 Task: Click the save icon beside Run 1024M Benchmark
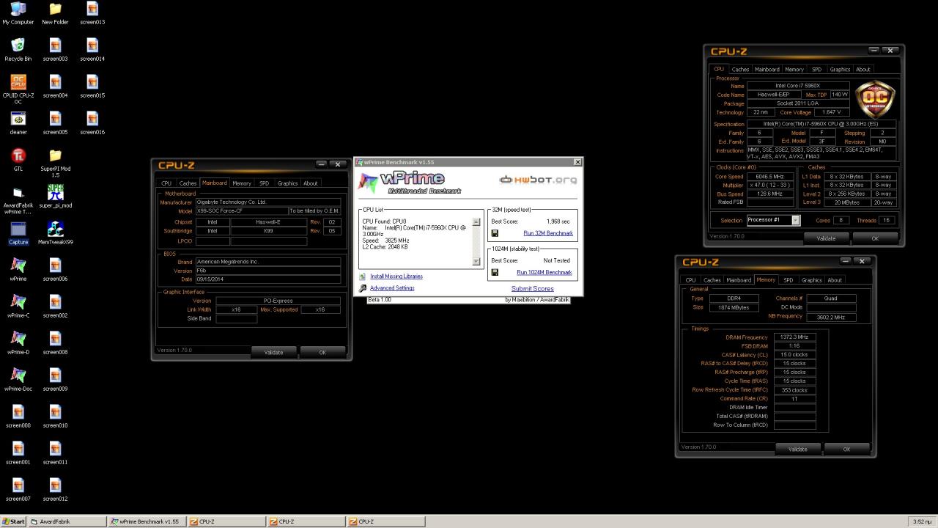495,272
